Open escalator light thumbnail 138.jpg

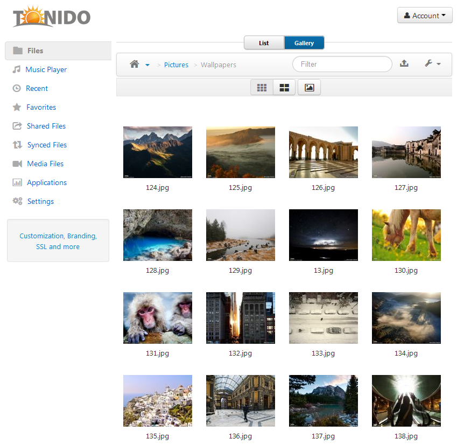(x=406, y=401)
